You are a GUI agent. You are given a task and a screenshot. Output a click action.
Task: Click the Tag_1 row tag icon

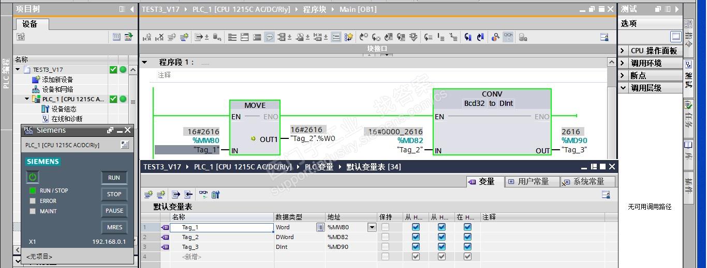[x=165, y=227]
